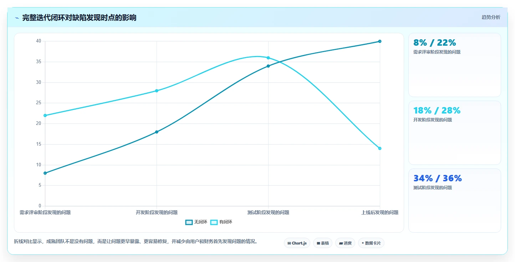515x262 pixels.
Task: Click the 无闭环 data point at 40
Action: [x=380, y=41]
